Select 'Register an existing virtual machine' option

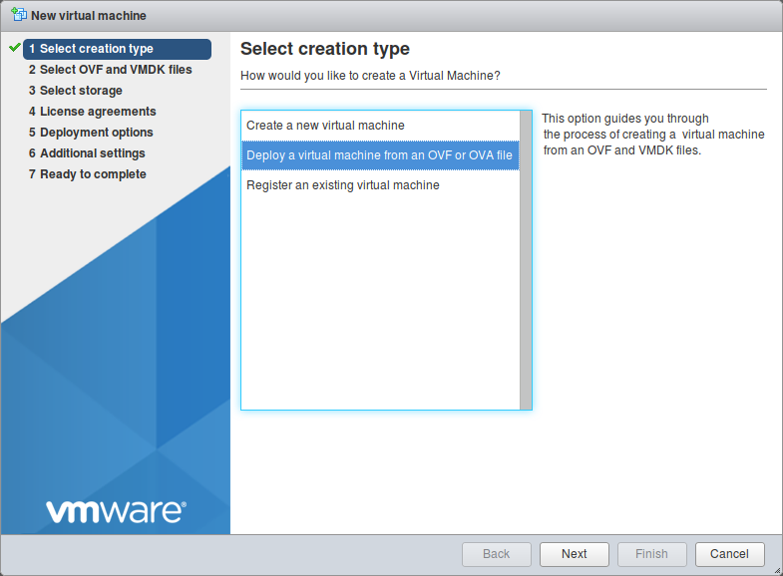342,185
